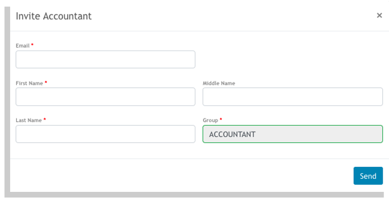The image size is (389, 202).
Task: Click the gray backdrop strip beside dialog
Action: click(7, 99)
